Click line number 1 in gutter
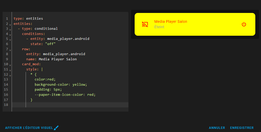This screenshot has width=261, height=132. pyautogui.click(x=7, y=18)
